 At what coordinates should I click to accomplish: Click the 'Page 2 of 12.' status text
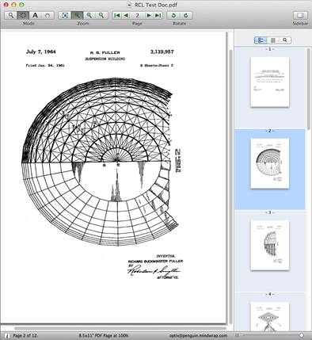(25, 335)
